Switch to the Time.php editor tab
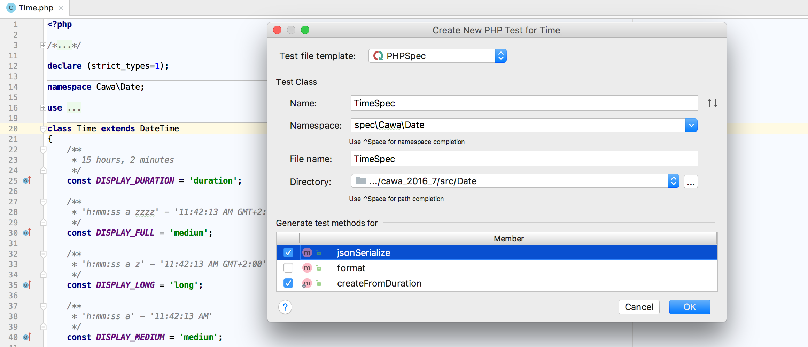 36,8
